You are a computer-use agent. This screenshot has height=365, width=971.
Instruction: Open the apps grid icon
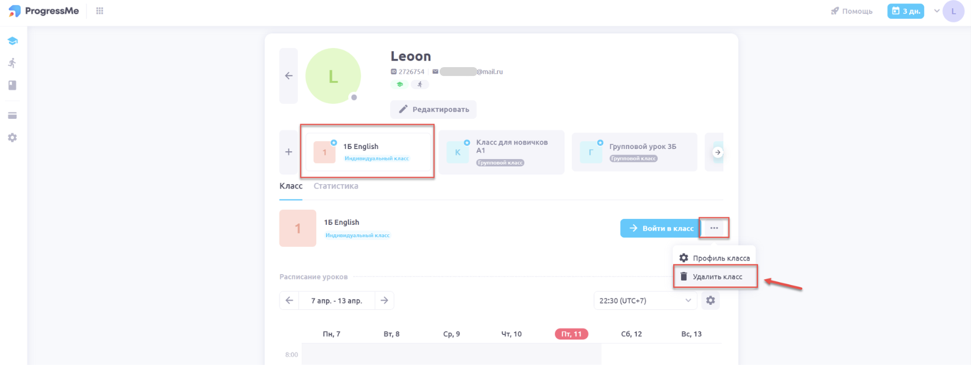[x=100, y=11]
